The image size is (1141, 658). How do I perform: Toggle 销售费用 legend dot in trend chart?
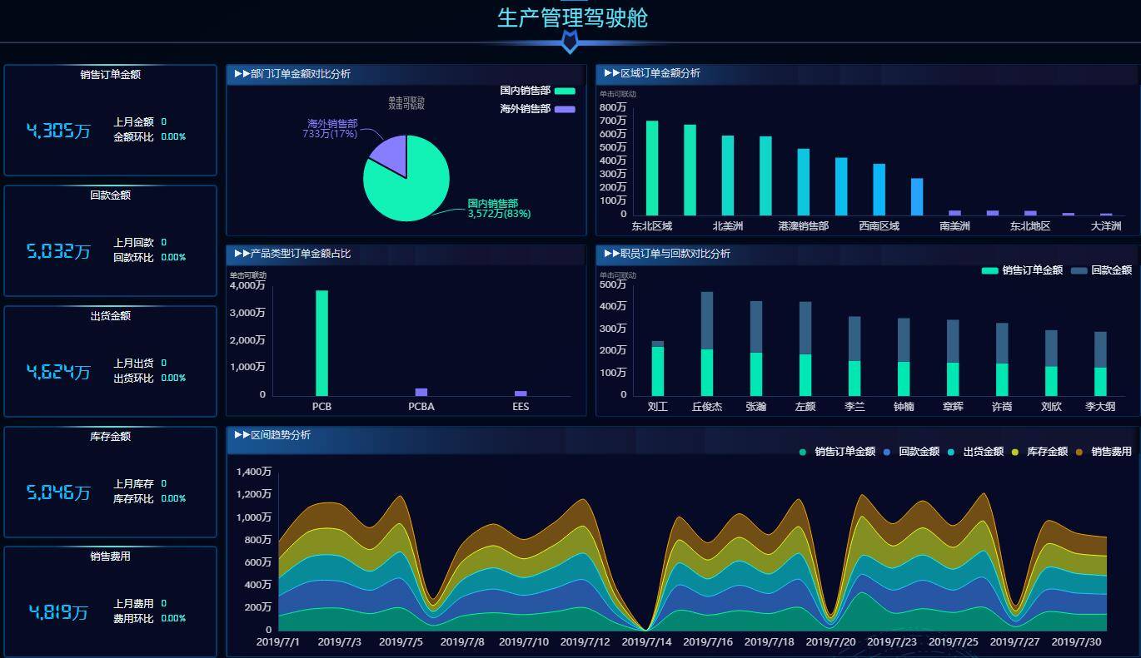click(1079, 452)
